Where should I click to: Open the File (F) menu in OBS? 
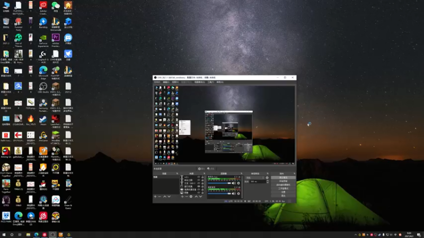tap(157, 82)
